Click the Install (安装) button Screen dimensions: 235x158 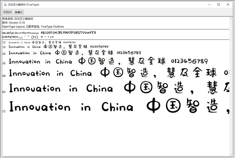pyautogui.click(x=19, y=12)
